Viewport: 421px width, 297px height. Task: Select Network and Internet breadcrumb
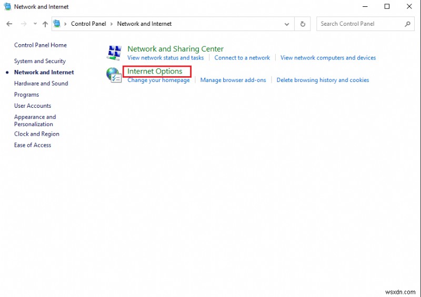144,24
